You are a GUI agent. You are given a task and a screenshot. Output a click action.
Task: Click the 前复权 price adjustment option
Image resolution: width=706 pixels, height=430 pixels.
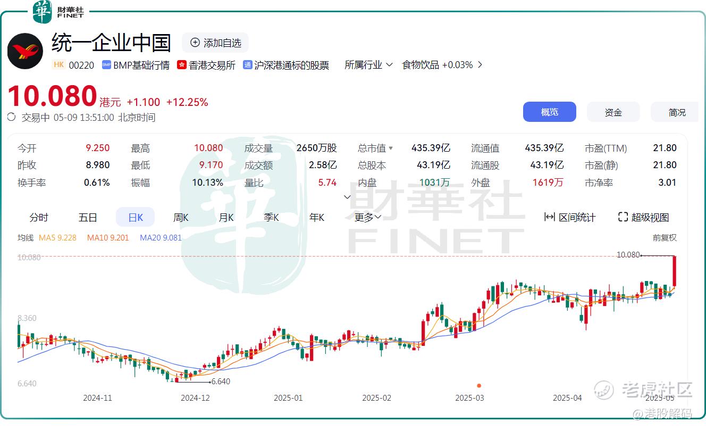coord(665,238)
